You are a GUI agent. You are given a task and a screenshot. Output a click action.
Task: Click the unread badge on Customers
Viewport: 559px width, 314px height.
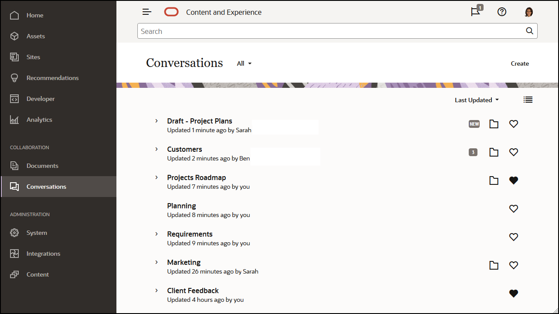(473, 152)
